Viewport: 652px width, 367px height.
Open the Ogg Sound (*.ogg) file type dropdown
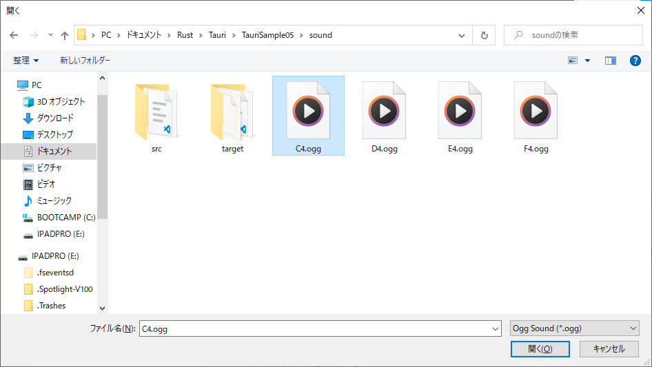point(575,328)
